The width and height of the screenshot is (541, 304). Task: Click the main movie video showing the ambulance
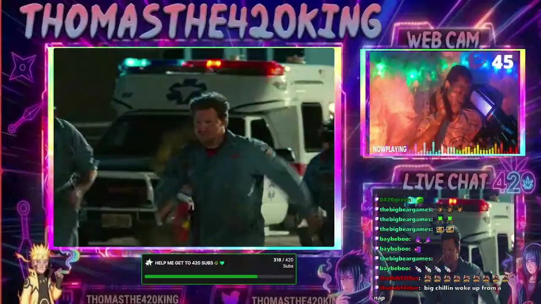[194, 147]
